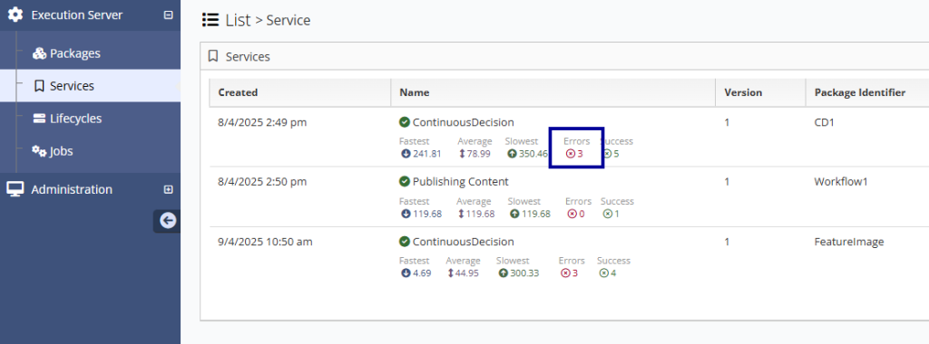929x344 pixels.
Task: Click the Services bookmark icon in sidebar
Action: tap(39, 86)
